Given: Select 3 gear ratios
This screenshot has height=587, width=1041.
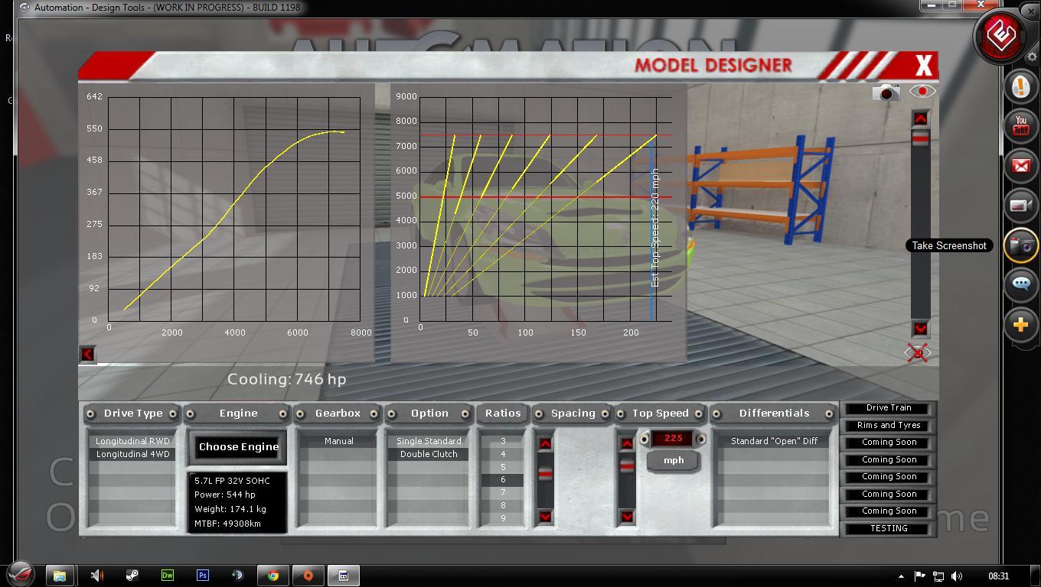Looking at the screenshot, I should click(x=503, y=441).
